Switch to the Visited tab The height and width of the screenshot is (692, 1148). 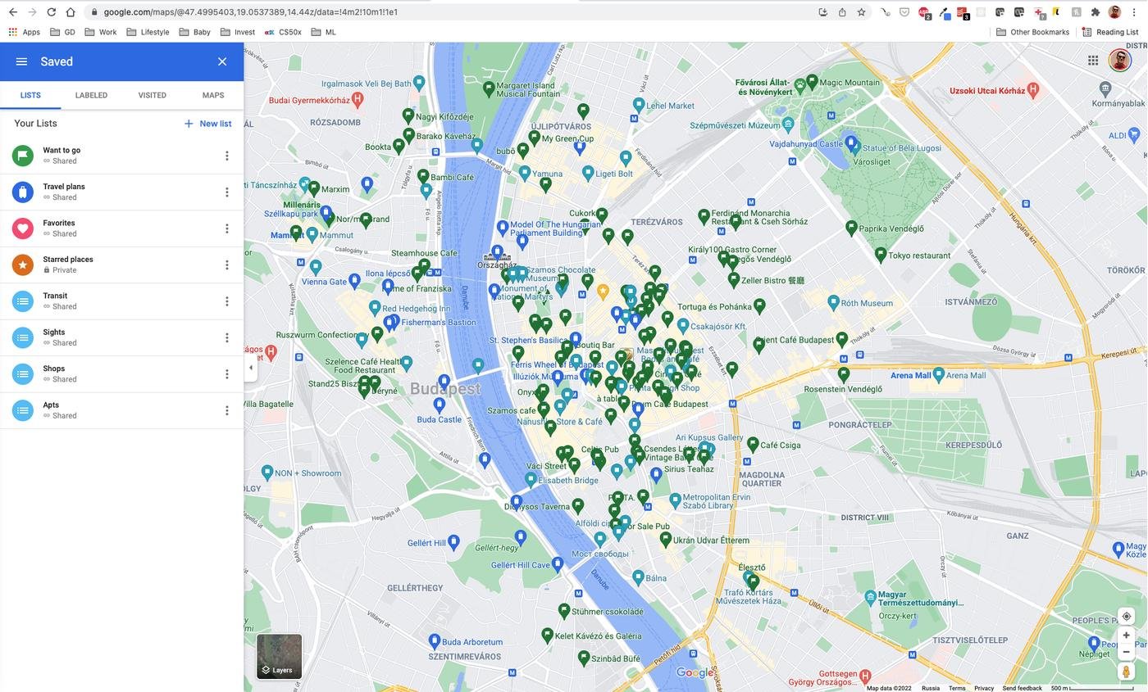[x=152, y=95]
